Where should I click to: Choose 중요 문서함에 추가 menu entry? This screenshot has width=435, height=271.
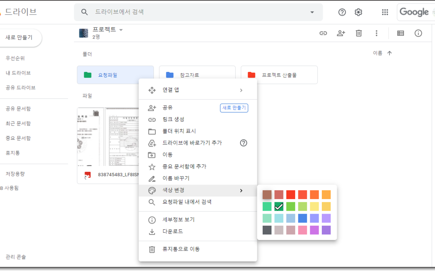point(198,167)
